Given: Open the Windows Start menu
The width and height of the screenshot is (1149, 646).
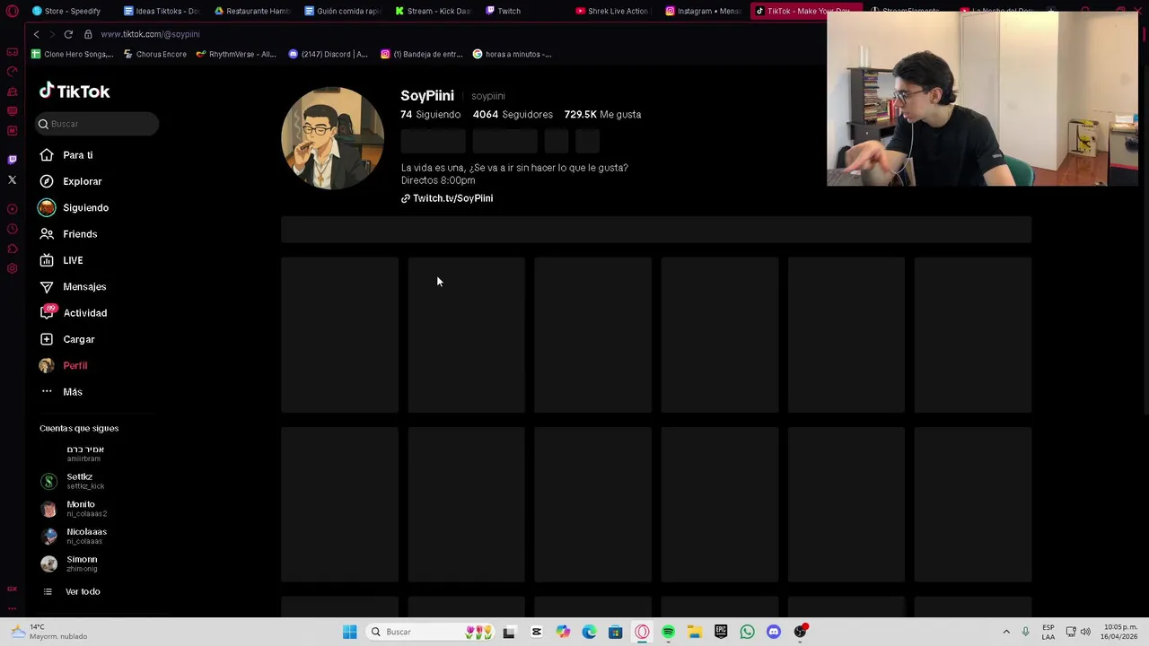Looking at the screenshot, I should (349, 632).
